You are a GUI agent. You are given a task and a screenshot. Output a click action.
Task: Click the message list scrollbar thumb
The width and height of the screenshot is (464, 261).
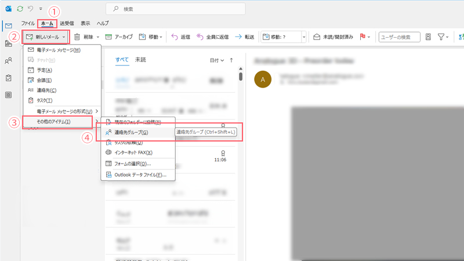(x=241, y=77)
